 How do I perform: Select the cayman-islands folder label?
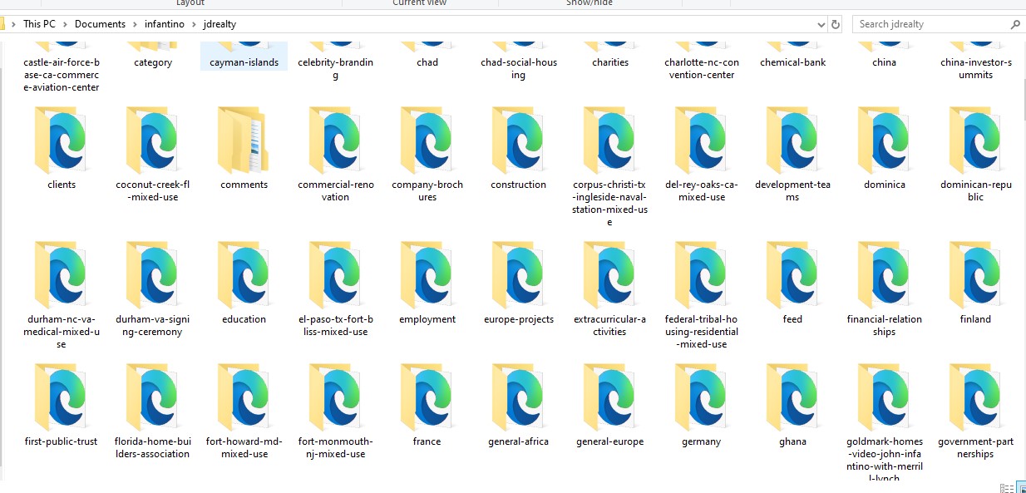(x=244, y=62)
